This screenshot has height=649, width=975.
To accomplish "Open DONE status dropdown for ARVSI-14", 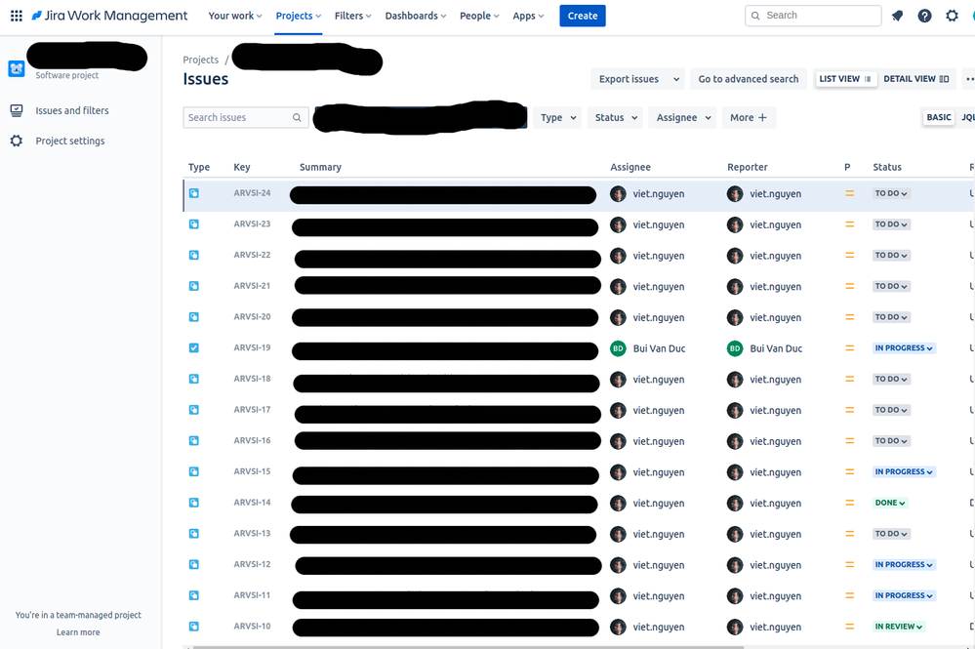I will (890, 503).
